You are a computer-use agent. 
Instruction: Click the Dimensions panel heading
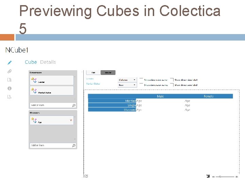pos(36,73)
